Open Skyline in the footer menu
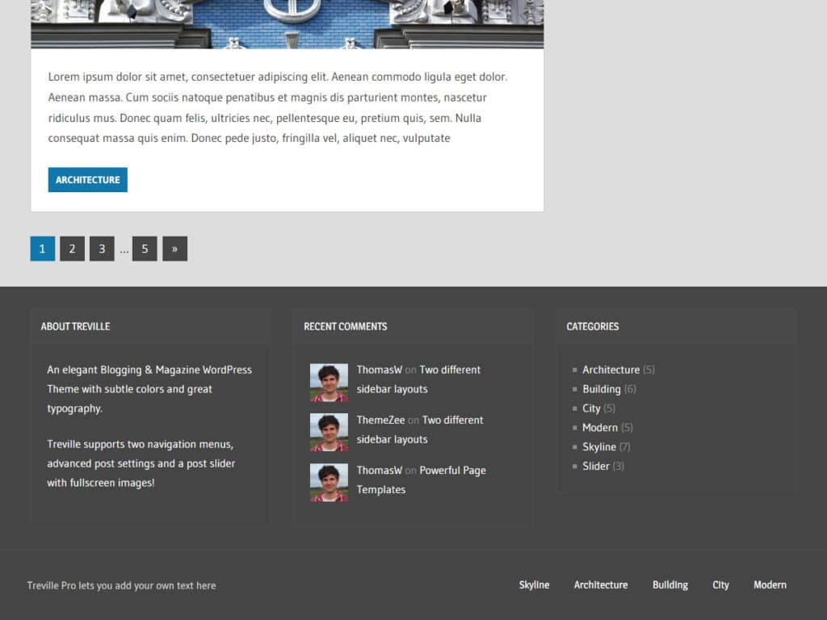The image size is (827, 620). (x=534, y=584)
